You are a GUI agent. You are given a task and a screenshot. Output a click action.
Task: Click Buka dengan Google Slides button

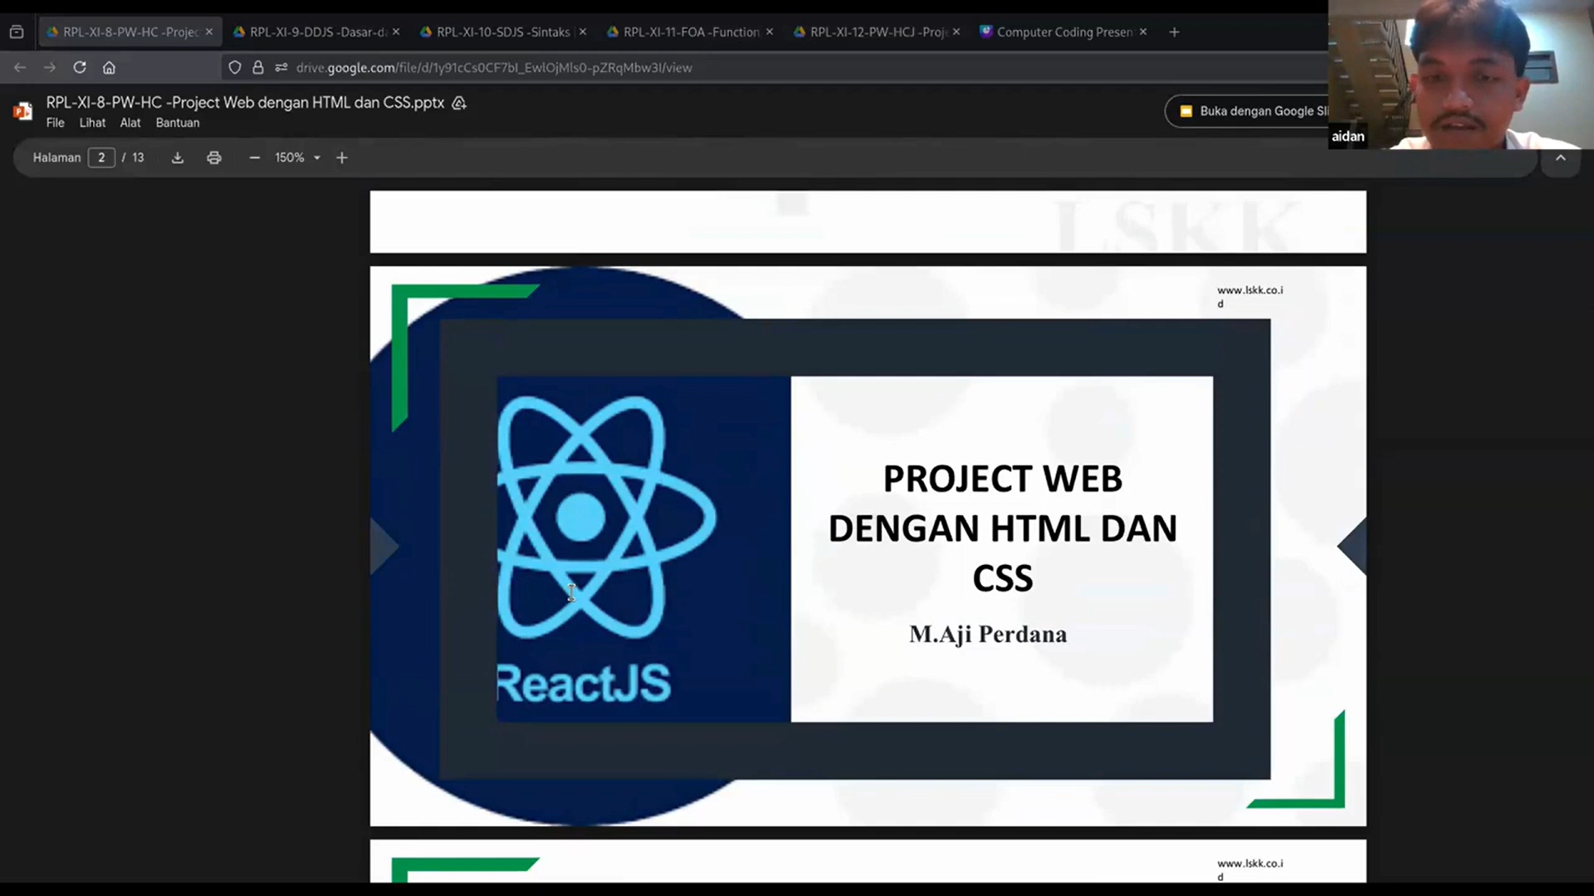[1254, 111]
